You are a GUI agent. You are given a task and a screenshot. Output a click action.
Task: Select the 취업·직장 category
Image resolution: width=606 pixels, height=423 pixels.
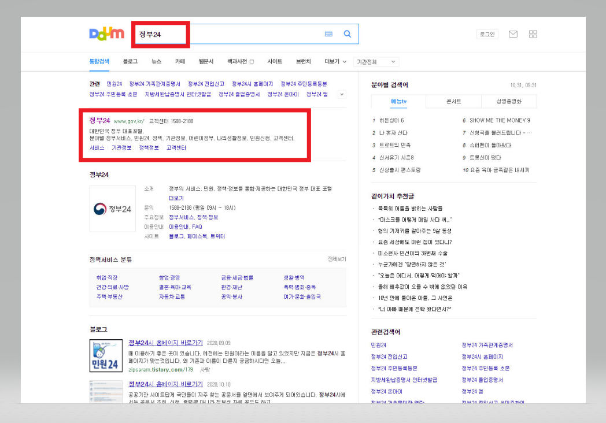point(107,277)
